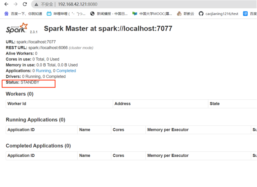The width and height of the screenshot is (257, 187).
Task: Open the China University MOOC bookmark
Action: (152, 14)
